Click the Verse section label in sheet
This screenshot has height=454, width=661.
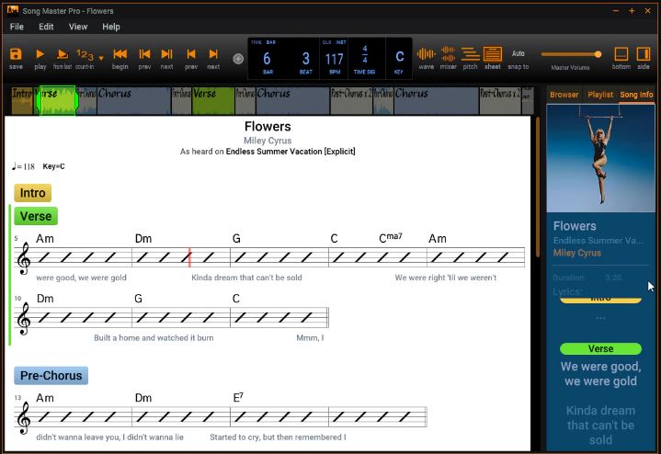coord(36,217)
